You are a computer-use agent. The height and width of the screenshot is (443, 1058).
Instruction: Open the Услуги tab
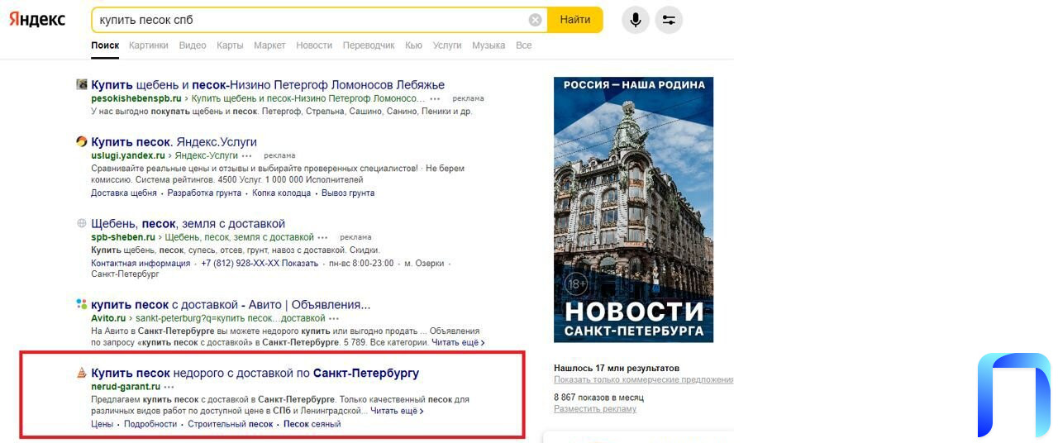click(x=447, y=45)
